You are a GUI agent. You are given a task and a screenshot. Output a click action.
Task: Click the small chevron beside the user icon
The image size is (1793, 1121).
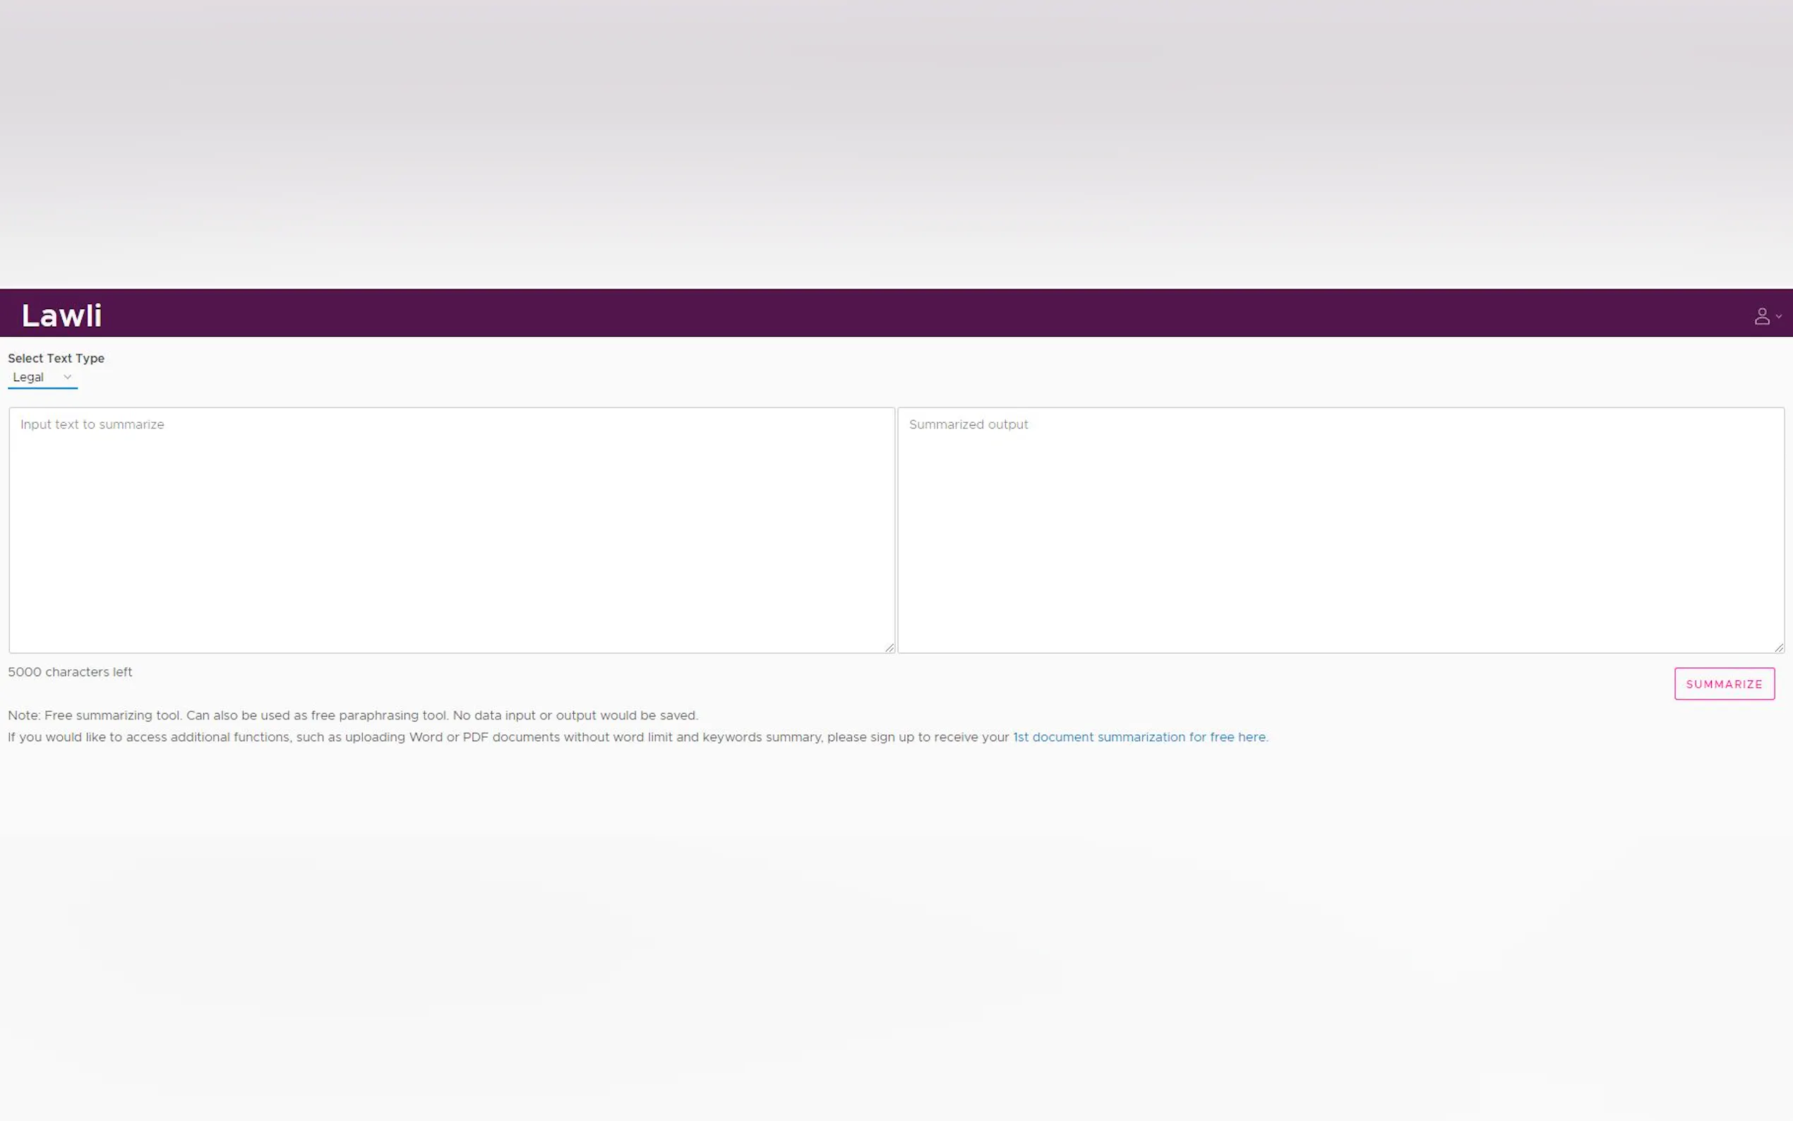pyautogui.click(x=1778, y=316)
